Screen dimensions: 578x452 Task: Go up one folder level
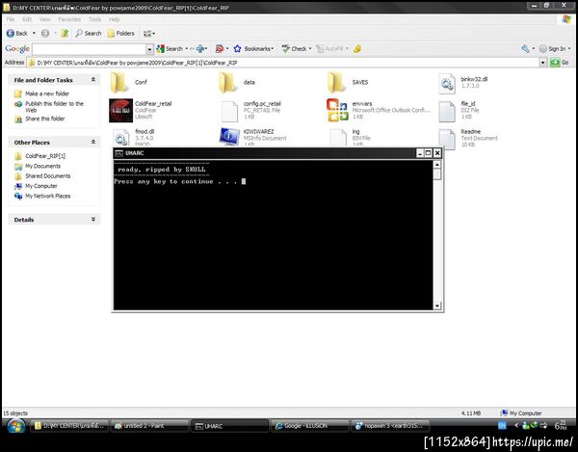[65, 34]
